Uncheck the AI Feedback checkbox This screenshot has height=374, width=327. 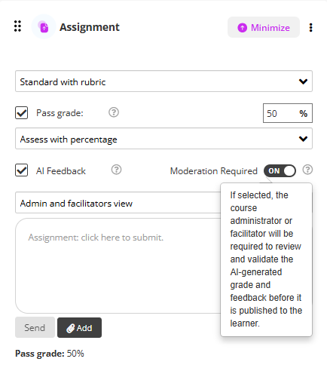[22, 170]
